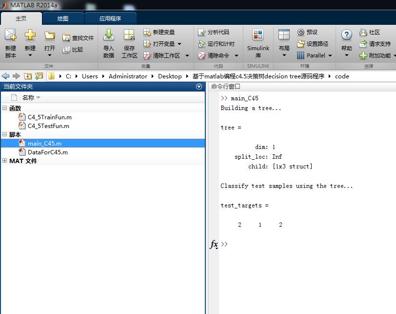Click the Forward arrow in address bar
Image resolution: width=396 pixels, height=314 pixels.
(x=17, y=76)
